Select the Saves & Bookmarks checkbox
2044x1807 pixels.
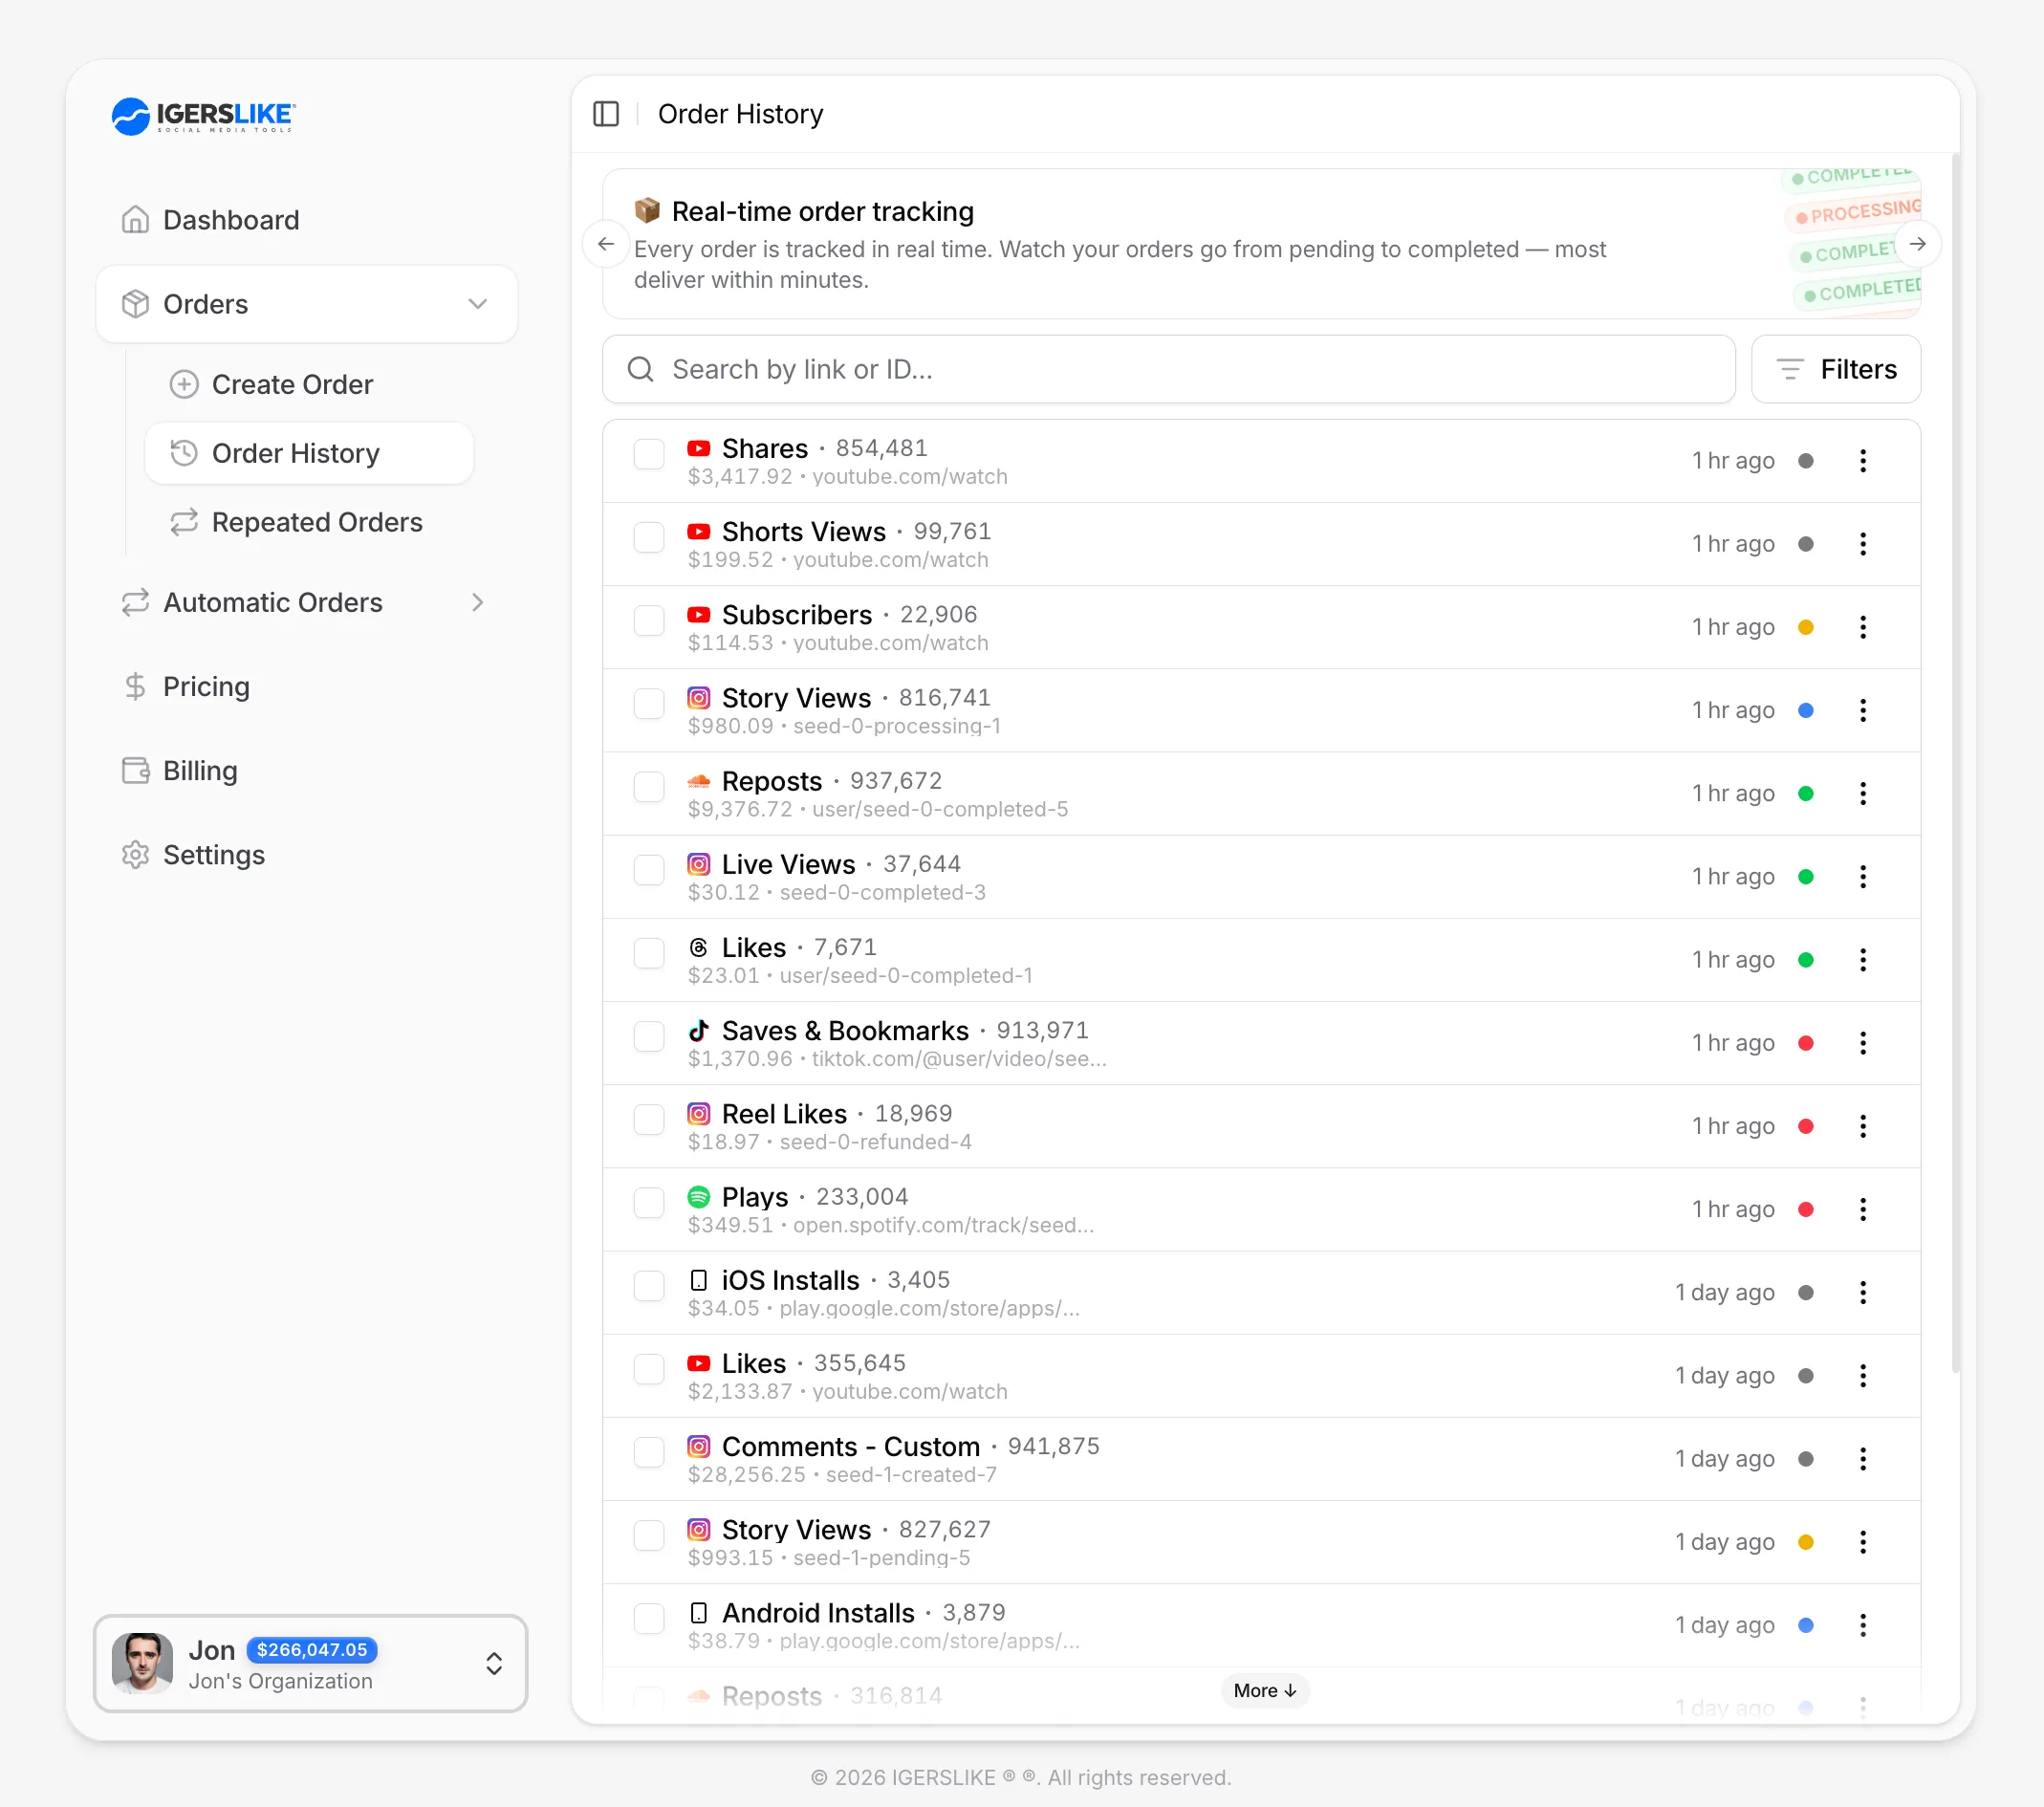click(649, 1036)
